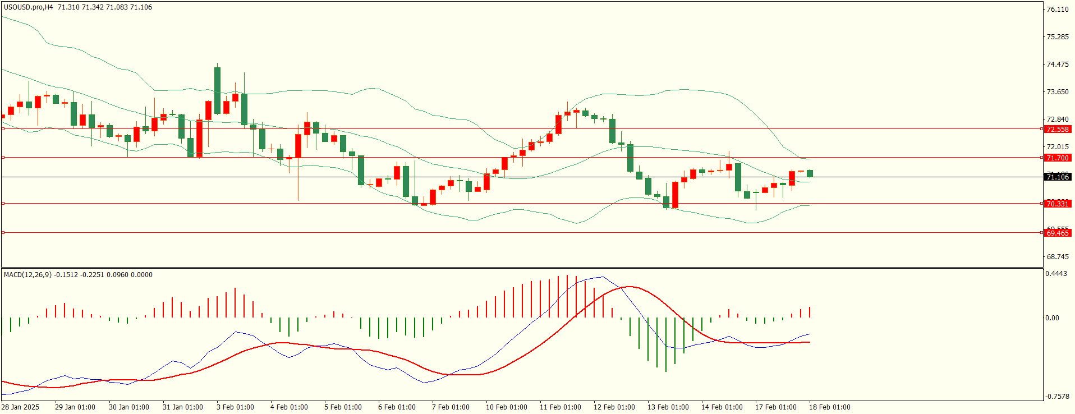This screenshot has height=414, width=1075.
Task: Click the 7 Feb 01:00 time label
Action: 451,407
